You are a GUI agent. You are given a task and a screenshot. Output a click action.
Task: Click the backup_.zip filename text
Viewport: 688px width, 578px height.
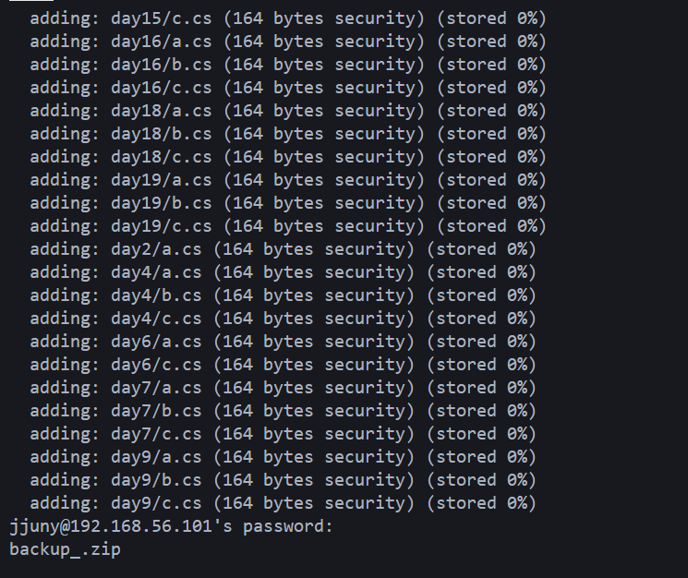[x=65, y=549]
